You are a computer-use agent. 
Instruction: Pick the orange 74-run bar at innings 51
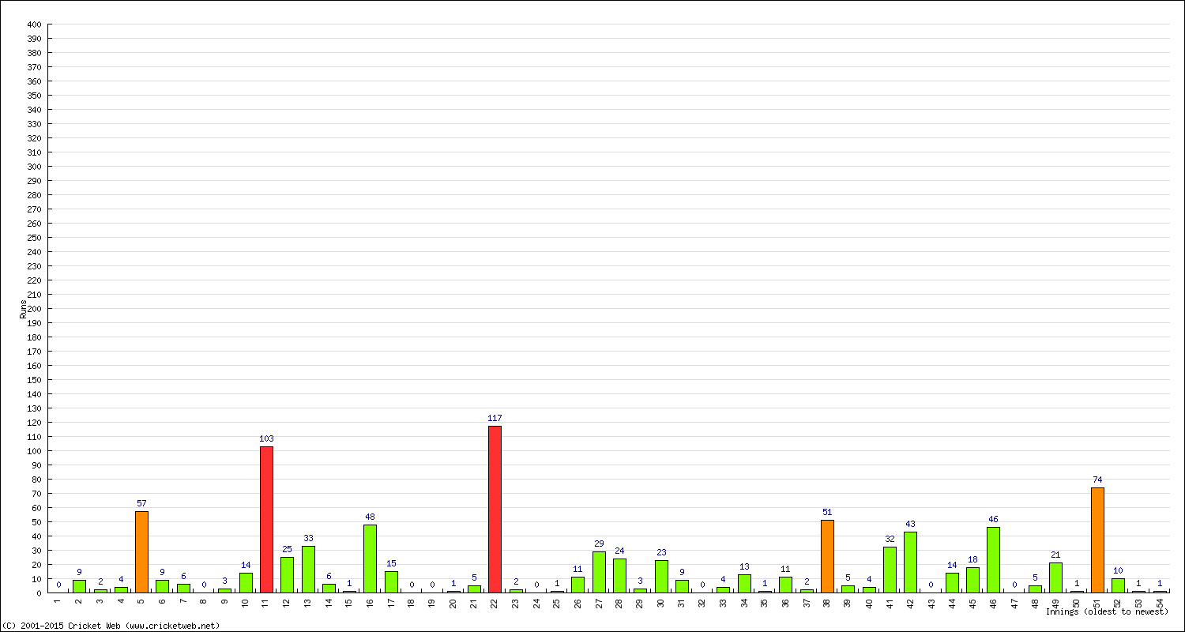[x=1097, y=540]
